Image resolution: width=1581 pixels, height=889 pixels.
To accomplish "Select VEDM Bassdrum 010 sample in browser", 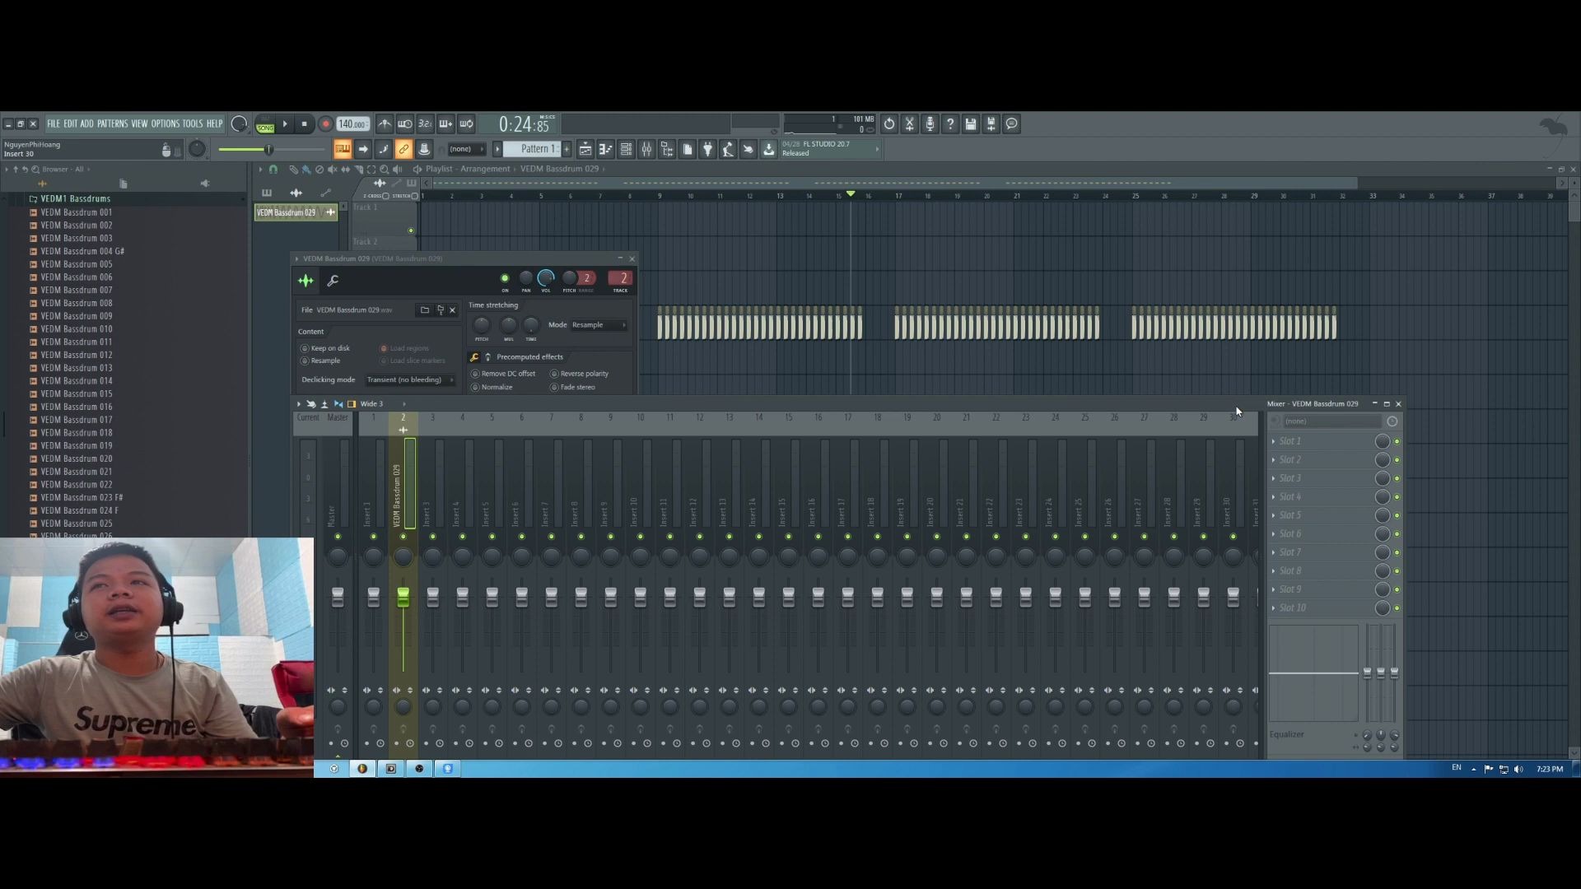I will point(76,329).
